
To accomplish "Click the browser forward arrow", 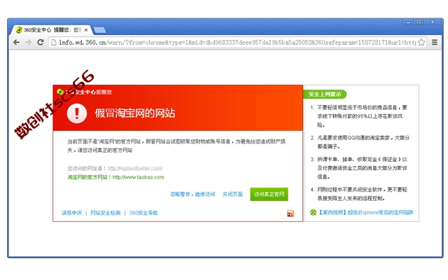I will point(28,42).
